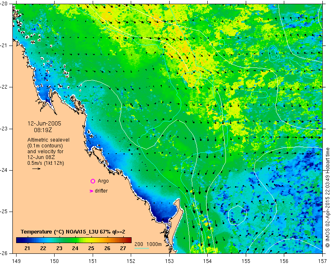
Task: Click longitude axis label '154'
Action: [208, 261]
